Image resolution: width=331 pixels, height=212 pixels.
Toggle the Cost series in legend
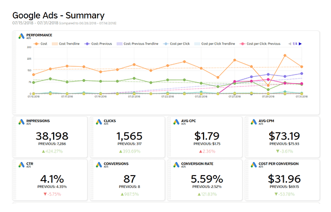pos(40,44)
